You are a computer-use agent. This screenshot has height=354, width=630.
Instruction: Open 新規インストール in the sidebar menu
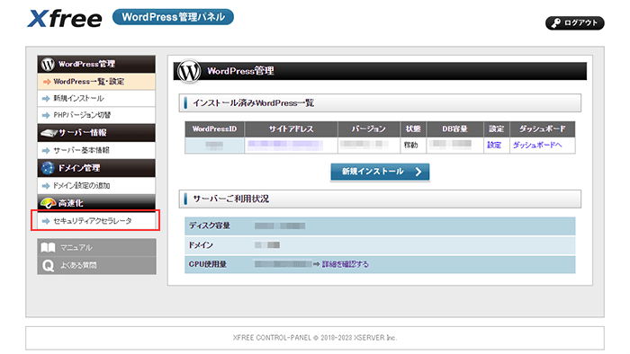click(x=96, y=98)
